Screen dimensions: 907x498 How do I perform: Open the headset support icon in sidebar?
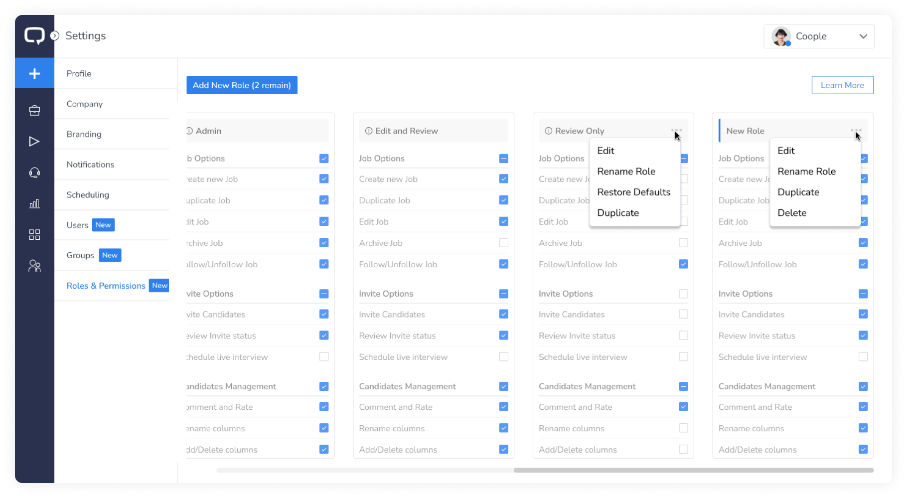click(34, 172)
